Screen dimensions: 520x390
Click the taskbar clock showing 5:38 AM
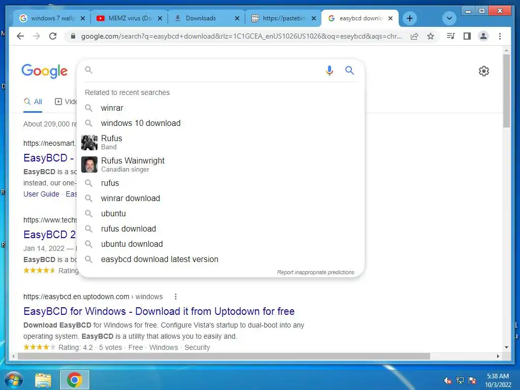pyautogui.click(x=498, y=380)
